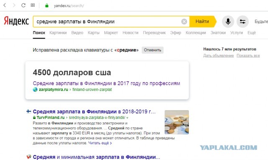Click the Читать ещё link

(x=100, y=143)
